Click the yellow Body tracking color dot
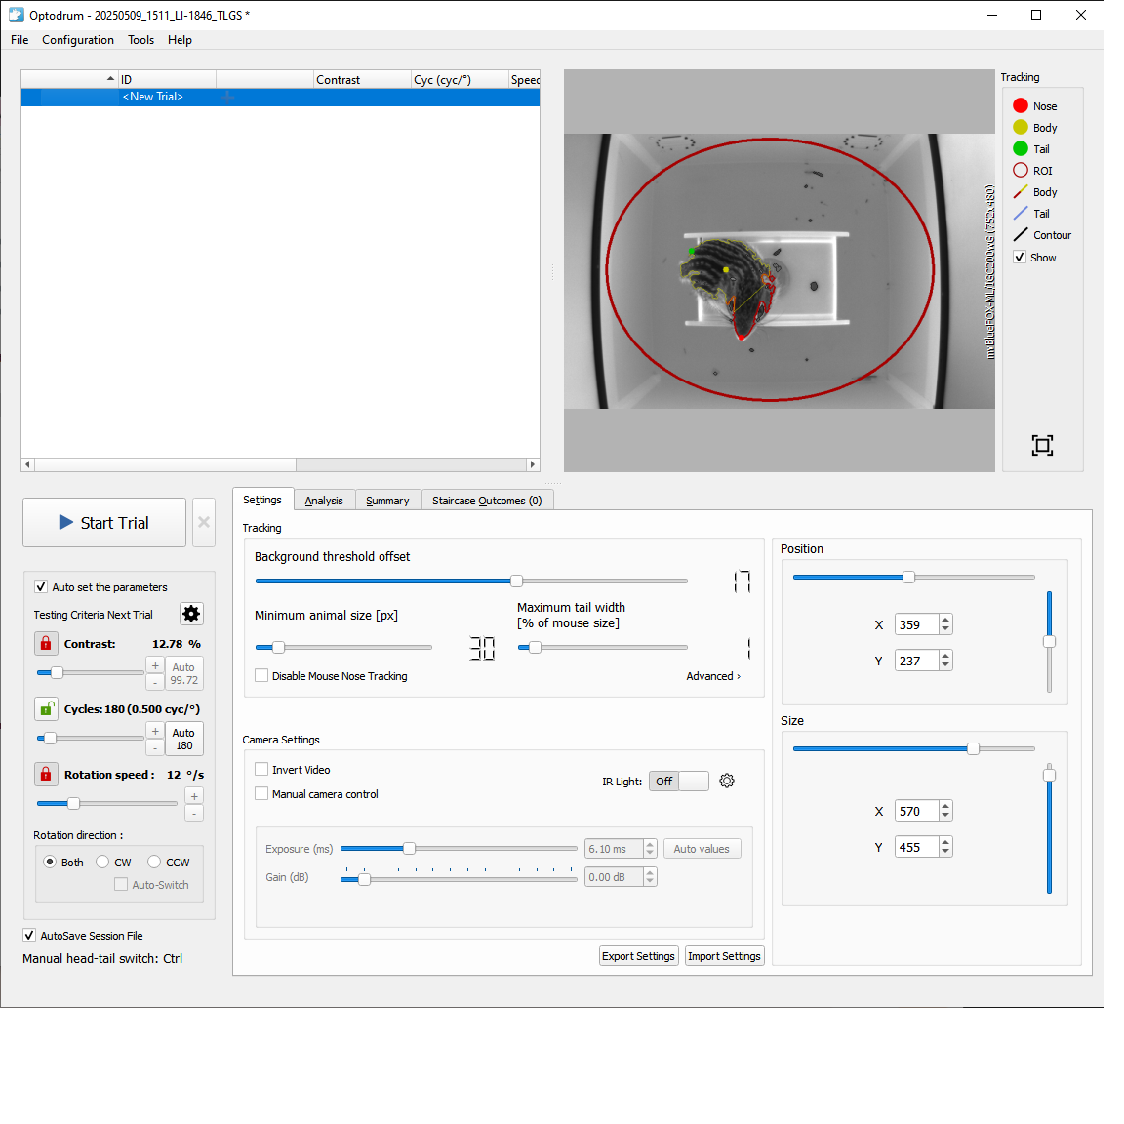The image size is (1124, 1124). point(1020,127)
